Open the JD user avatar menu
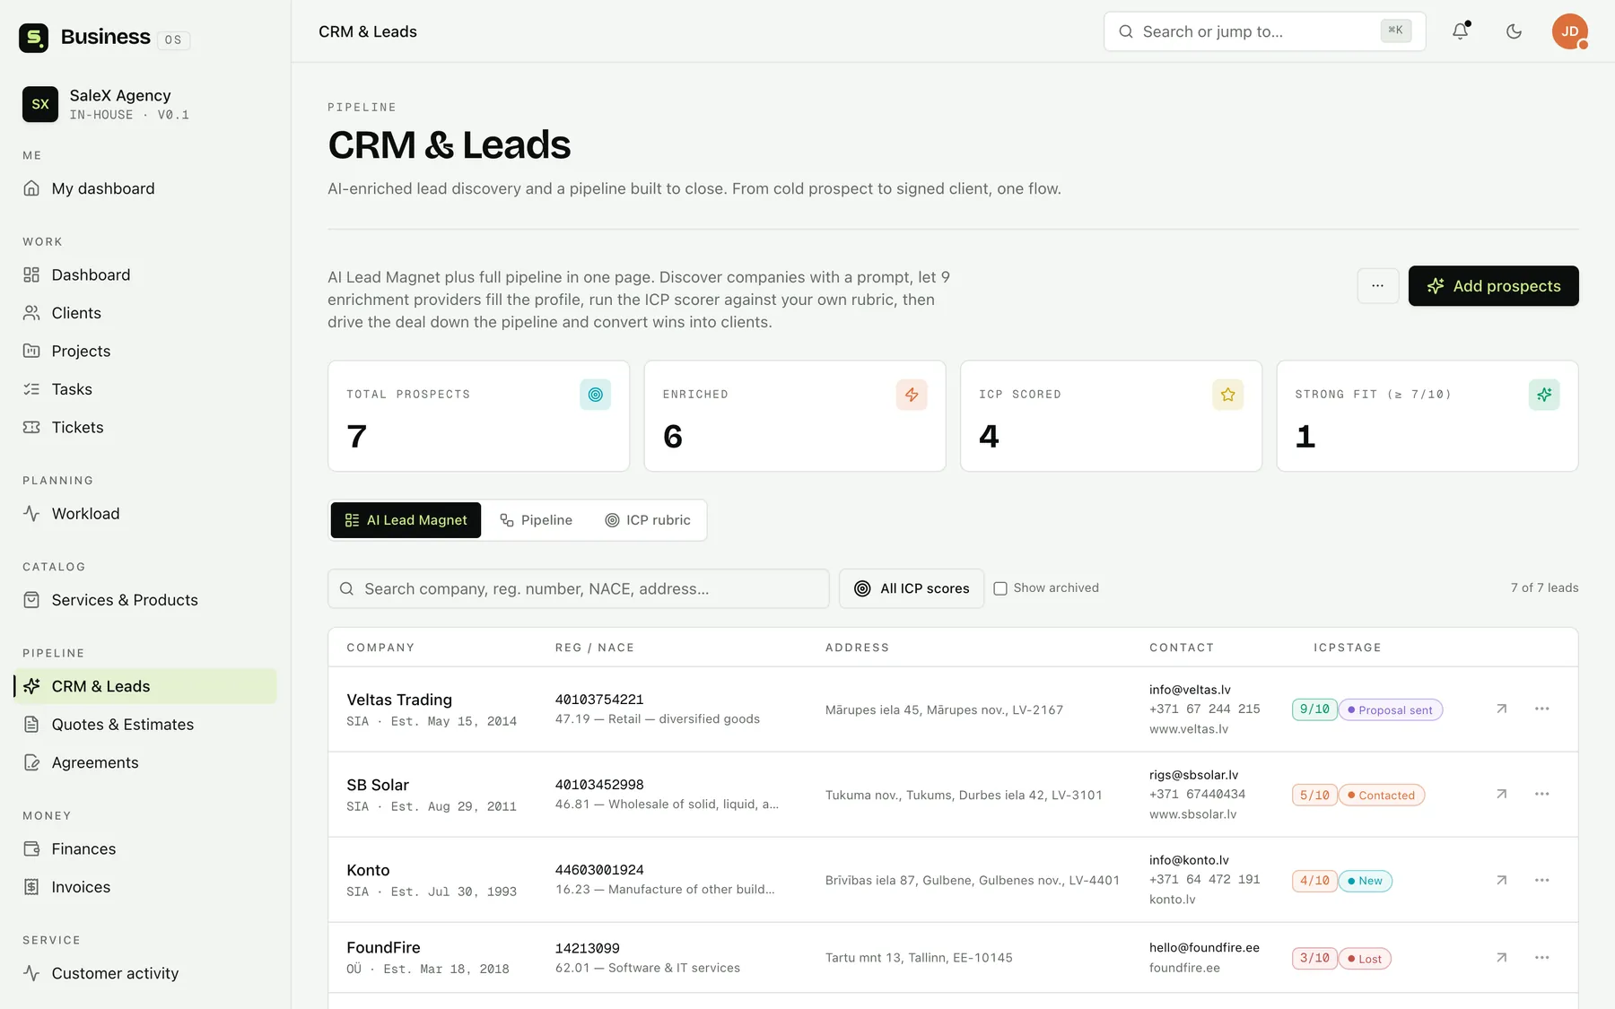The image size is (1615, 1009). pos(1570,31)
